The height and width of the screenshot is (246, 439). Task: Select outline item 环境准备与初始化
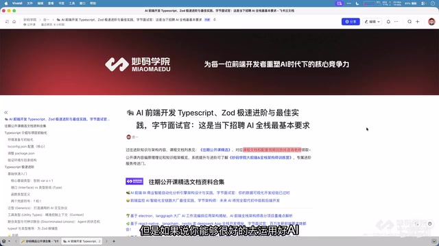(21, 139)
